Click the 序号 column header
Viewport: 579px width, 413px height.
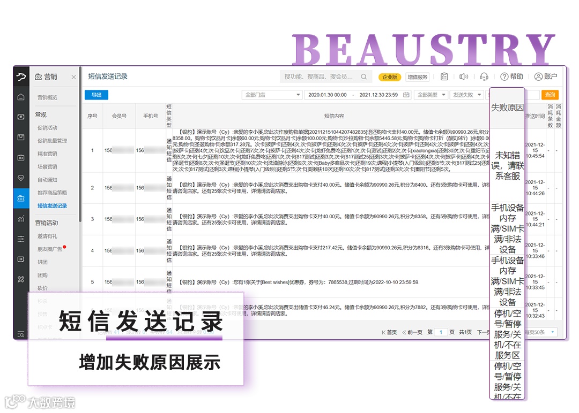pyautogui.click(x=92, y=116)
